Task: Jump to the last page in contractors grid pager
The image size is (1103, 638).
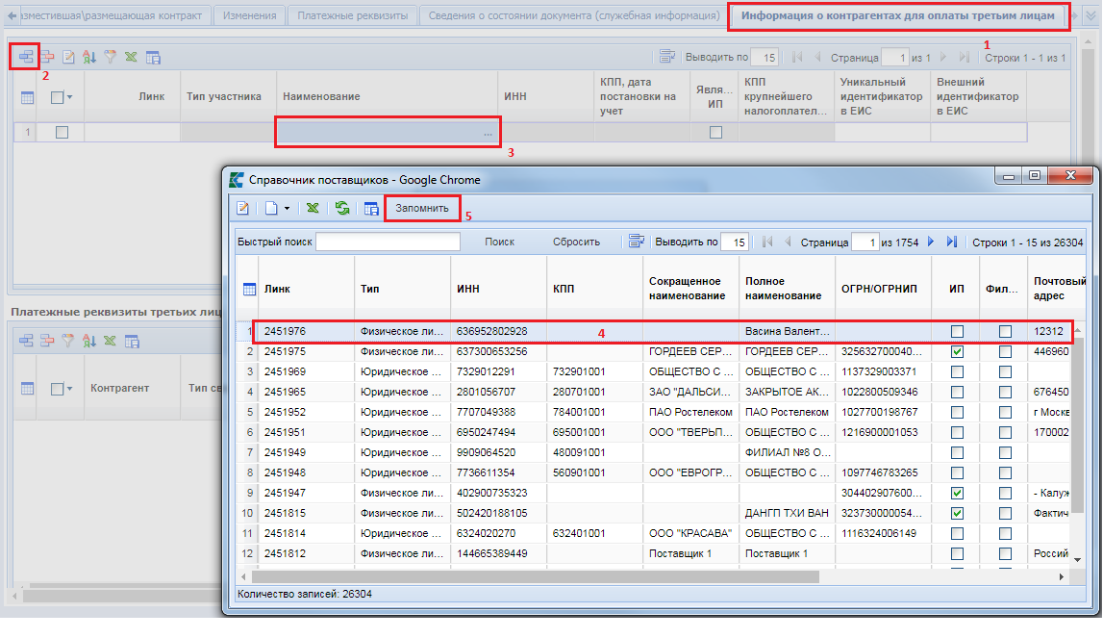Action: [x=965, y=57]
